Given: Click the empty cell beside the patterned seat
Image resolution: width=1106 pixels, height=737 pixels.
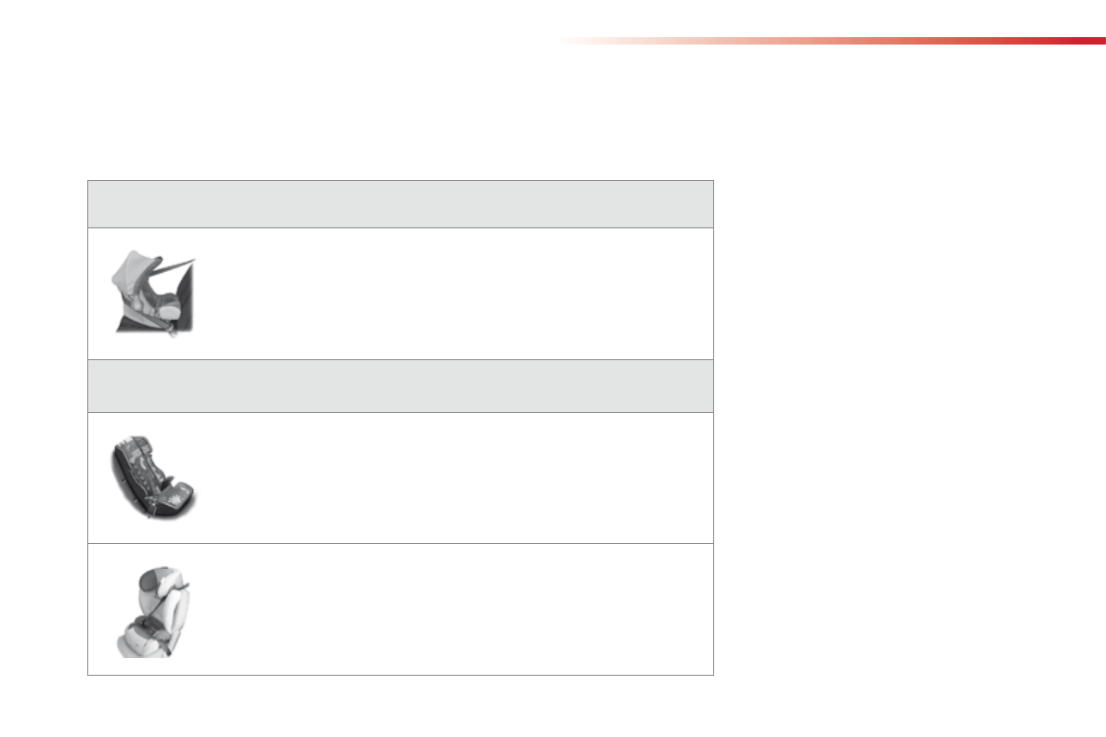Looking at the screenshot, I should (455, 477).
